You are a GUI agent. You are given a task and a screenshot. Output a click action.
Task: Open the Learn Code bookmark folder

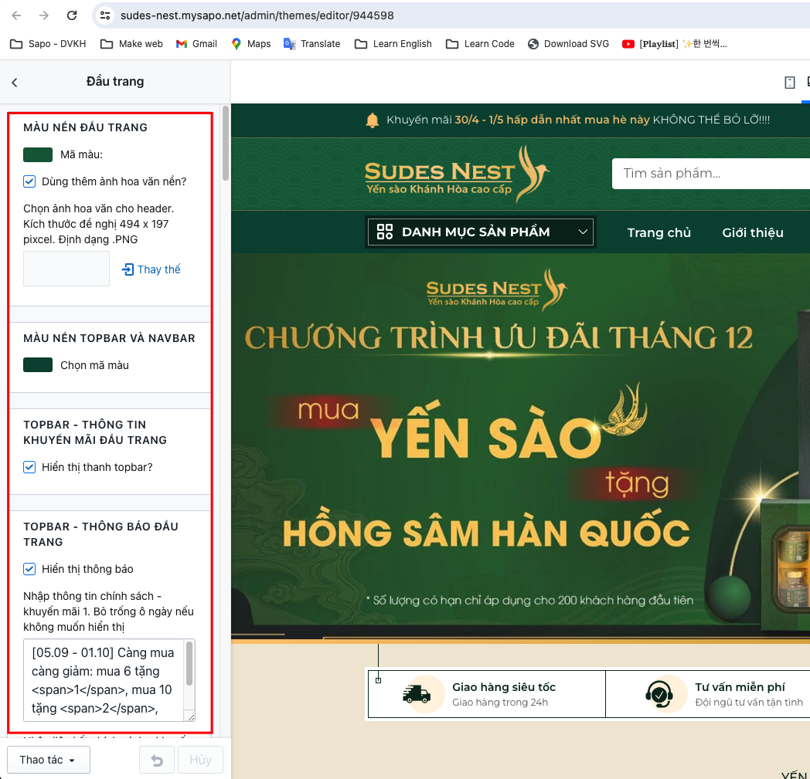[x=480, y=44]
